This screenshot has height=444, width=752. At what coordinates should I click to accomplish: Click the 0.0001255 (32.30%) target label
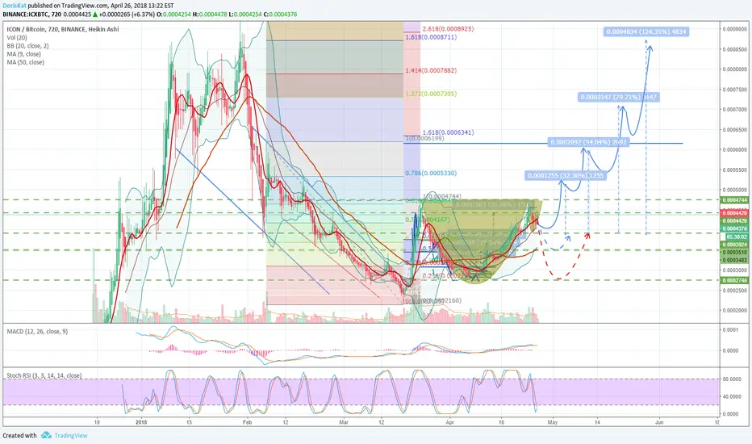(x=566, y=176)
